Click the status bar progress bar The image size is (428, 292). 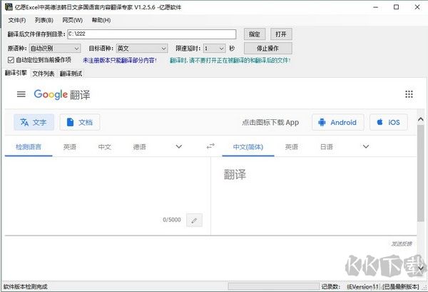click(273, 286)
